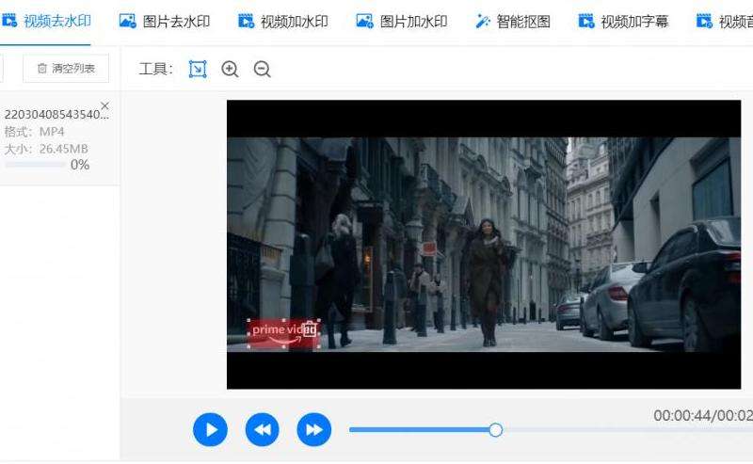Click the playback progress slider handle
The height and width of the screenshot is (464, 753).
tap(495, 430)
